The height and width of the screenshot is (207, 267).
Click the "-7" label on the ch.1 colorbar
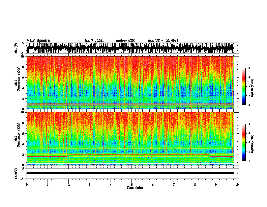click(x=249, y=105)
